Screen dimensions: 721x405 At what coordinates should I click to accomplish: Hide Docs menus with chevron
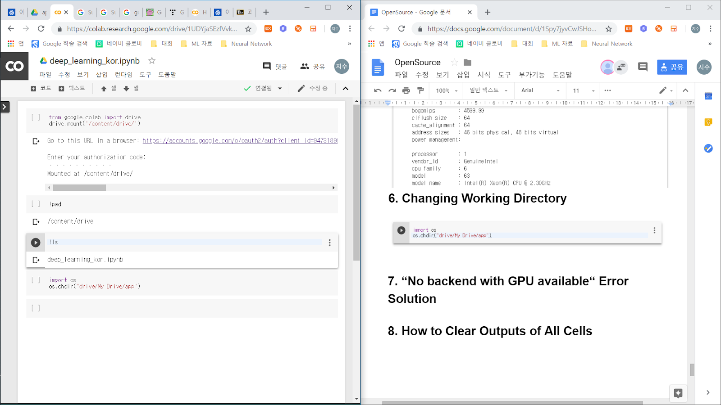click(x=685, y=90)
